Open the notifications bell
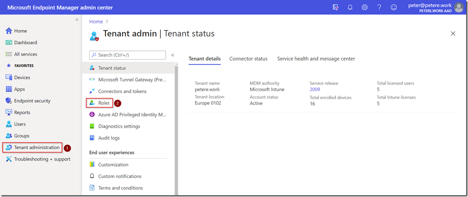The width and height of the screenshot is (468, 197). [350, 7]
